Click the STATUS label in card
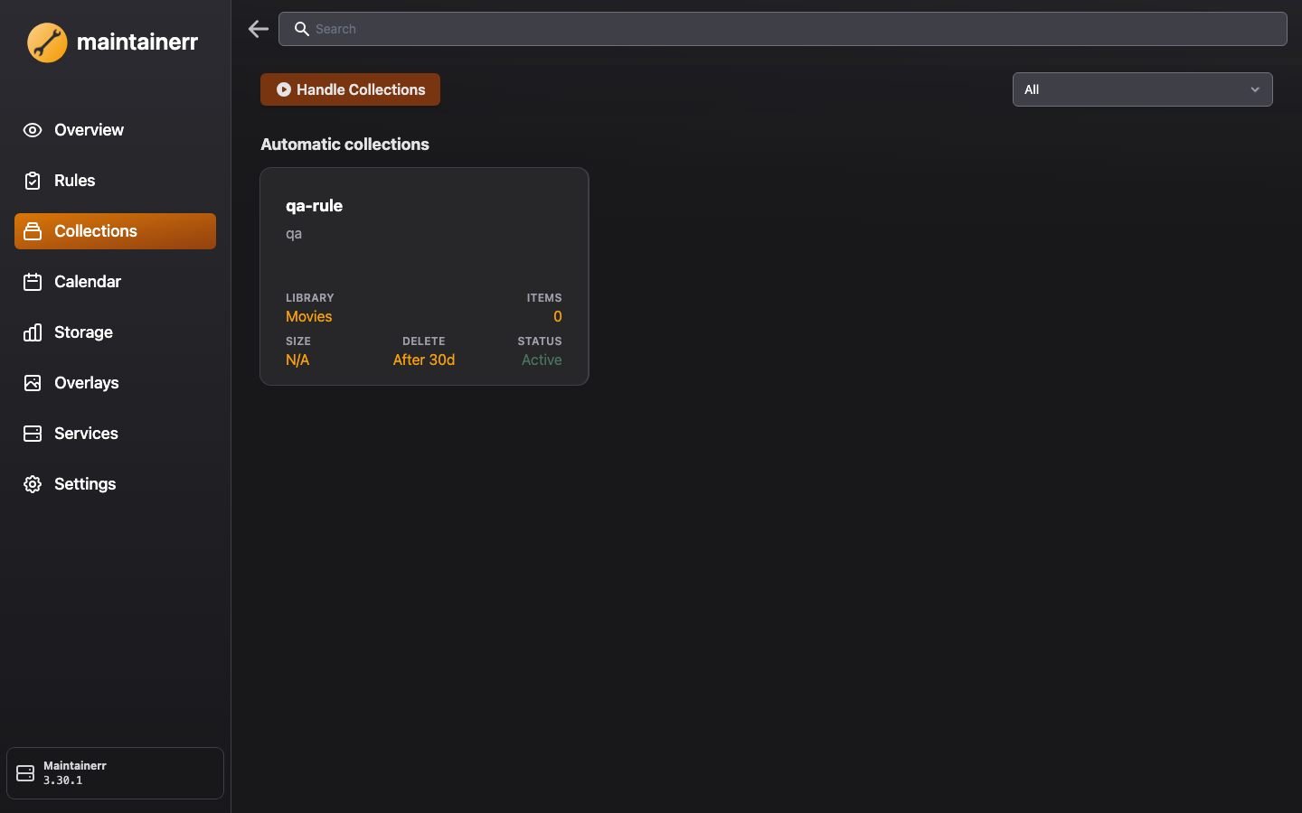The image size is (1302, 813). [x=540, y=341]
